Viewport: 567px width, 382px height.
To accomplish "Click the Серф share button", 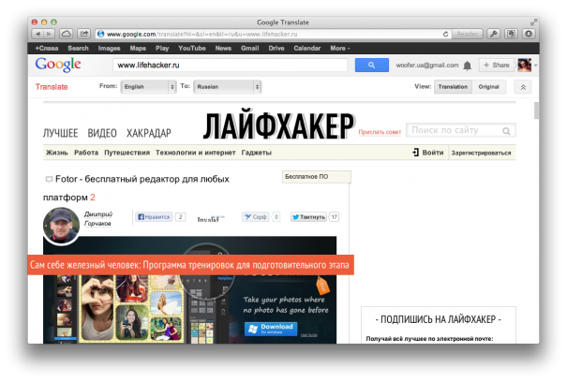I will point(256,217).
